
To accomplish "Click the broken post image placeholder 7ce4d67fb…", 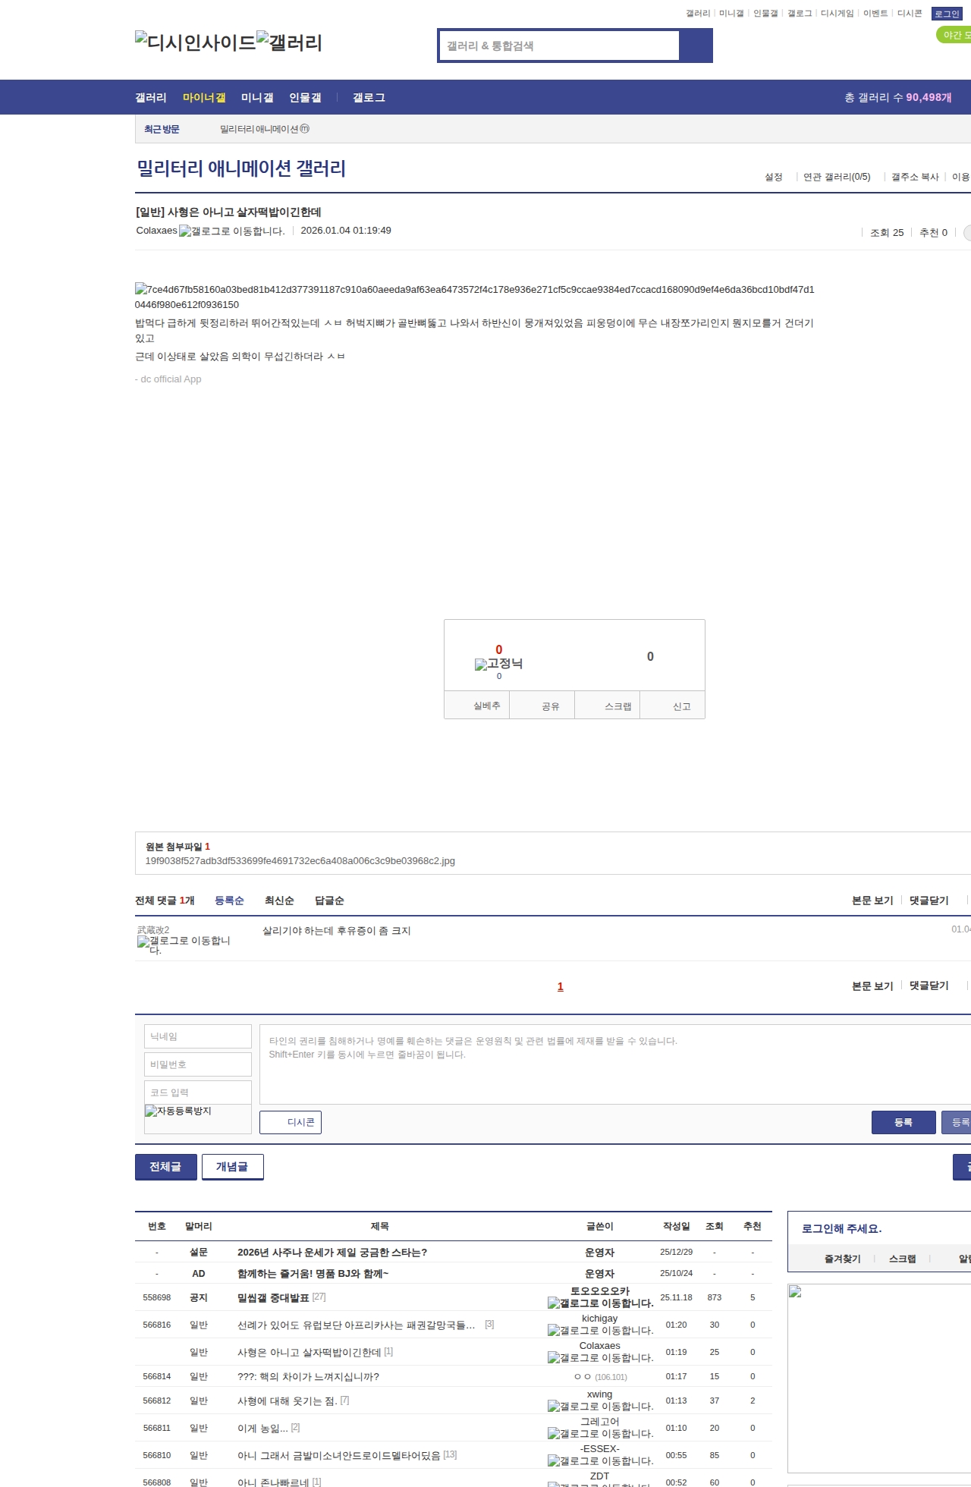I will pos(474,297).
